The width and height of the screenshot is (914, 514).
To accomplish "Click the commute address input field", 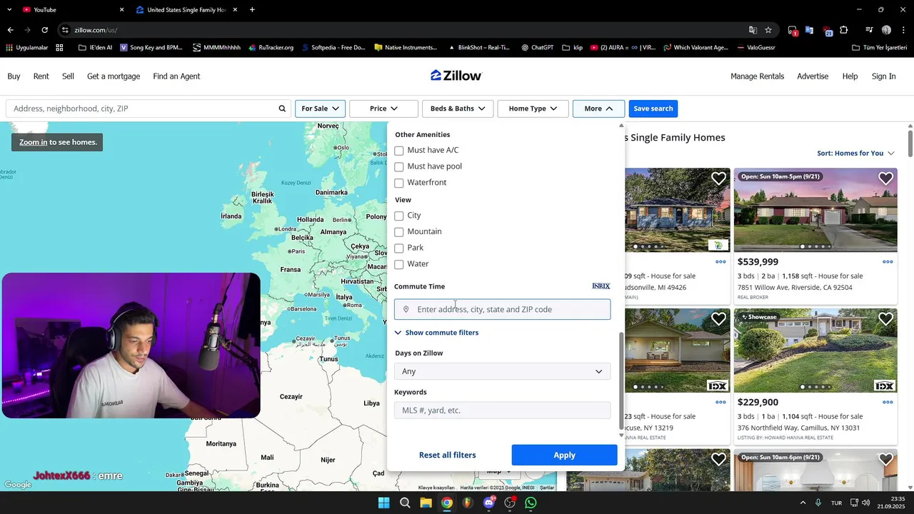I will point(502,309).
